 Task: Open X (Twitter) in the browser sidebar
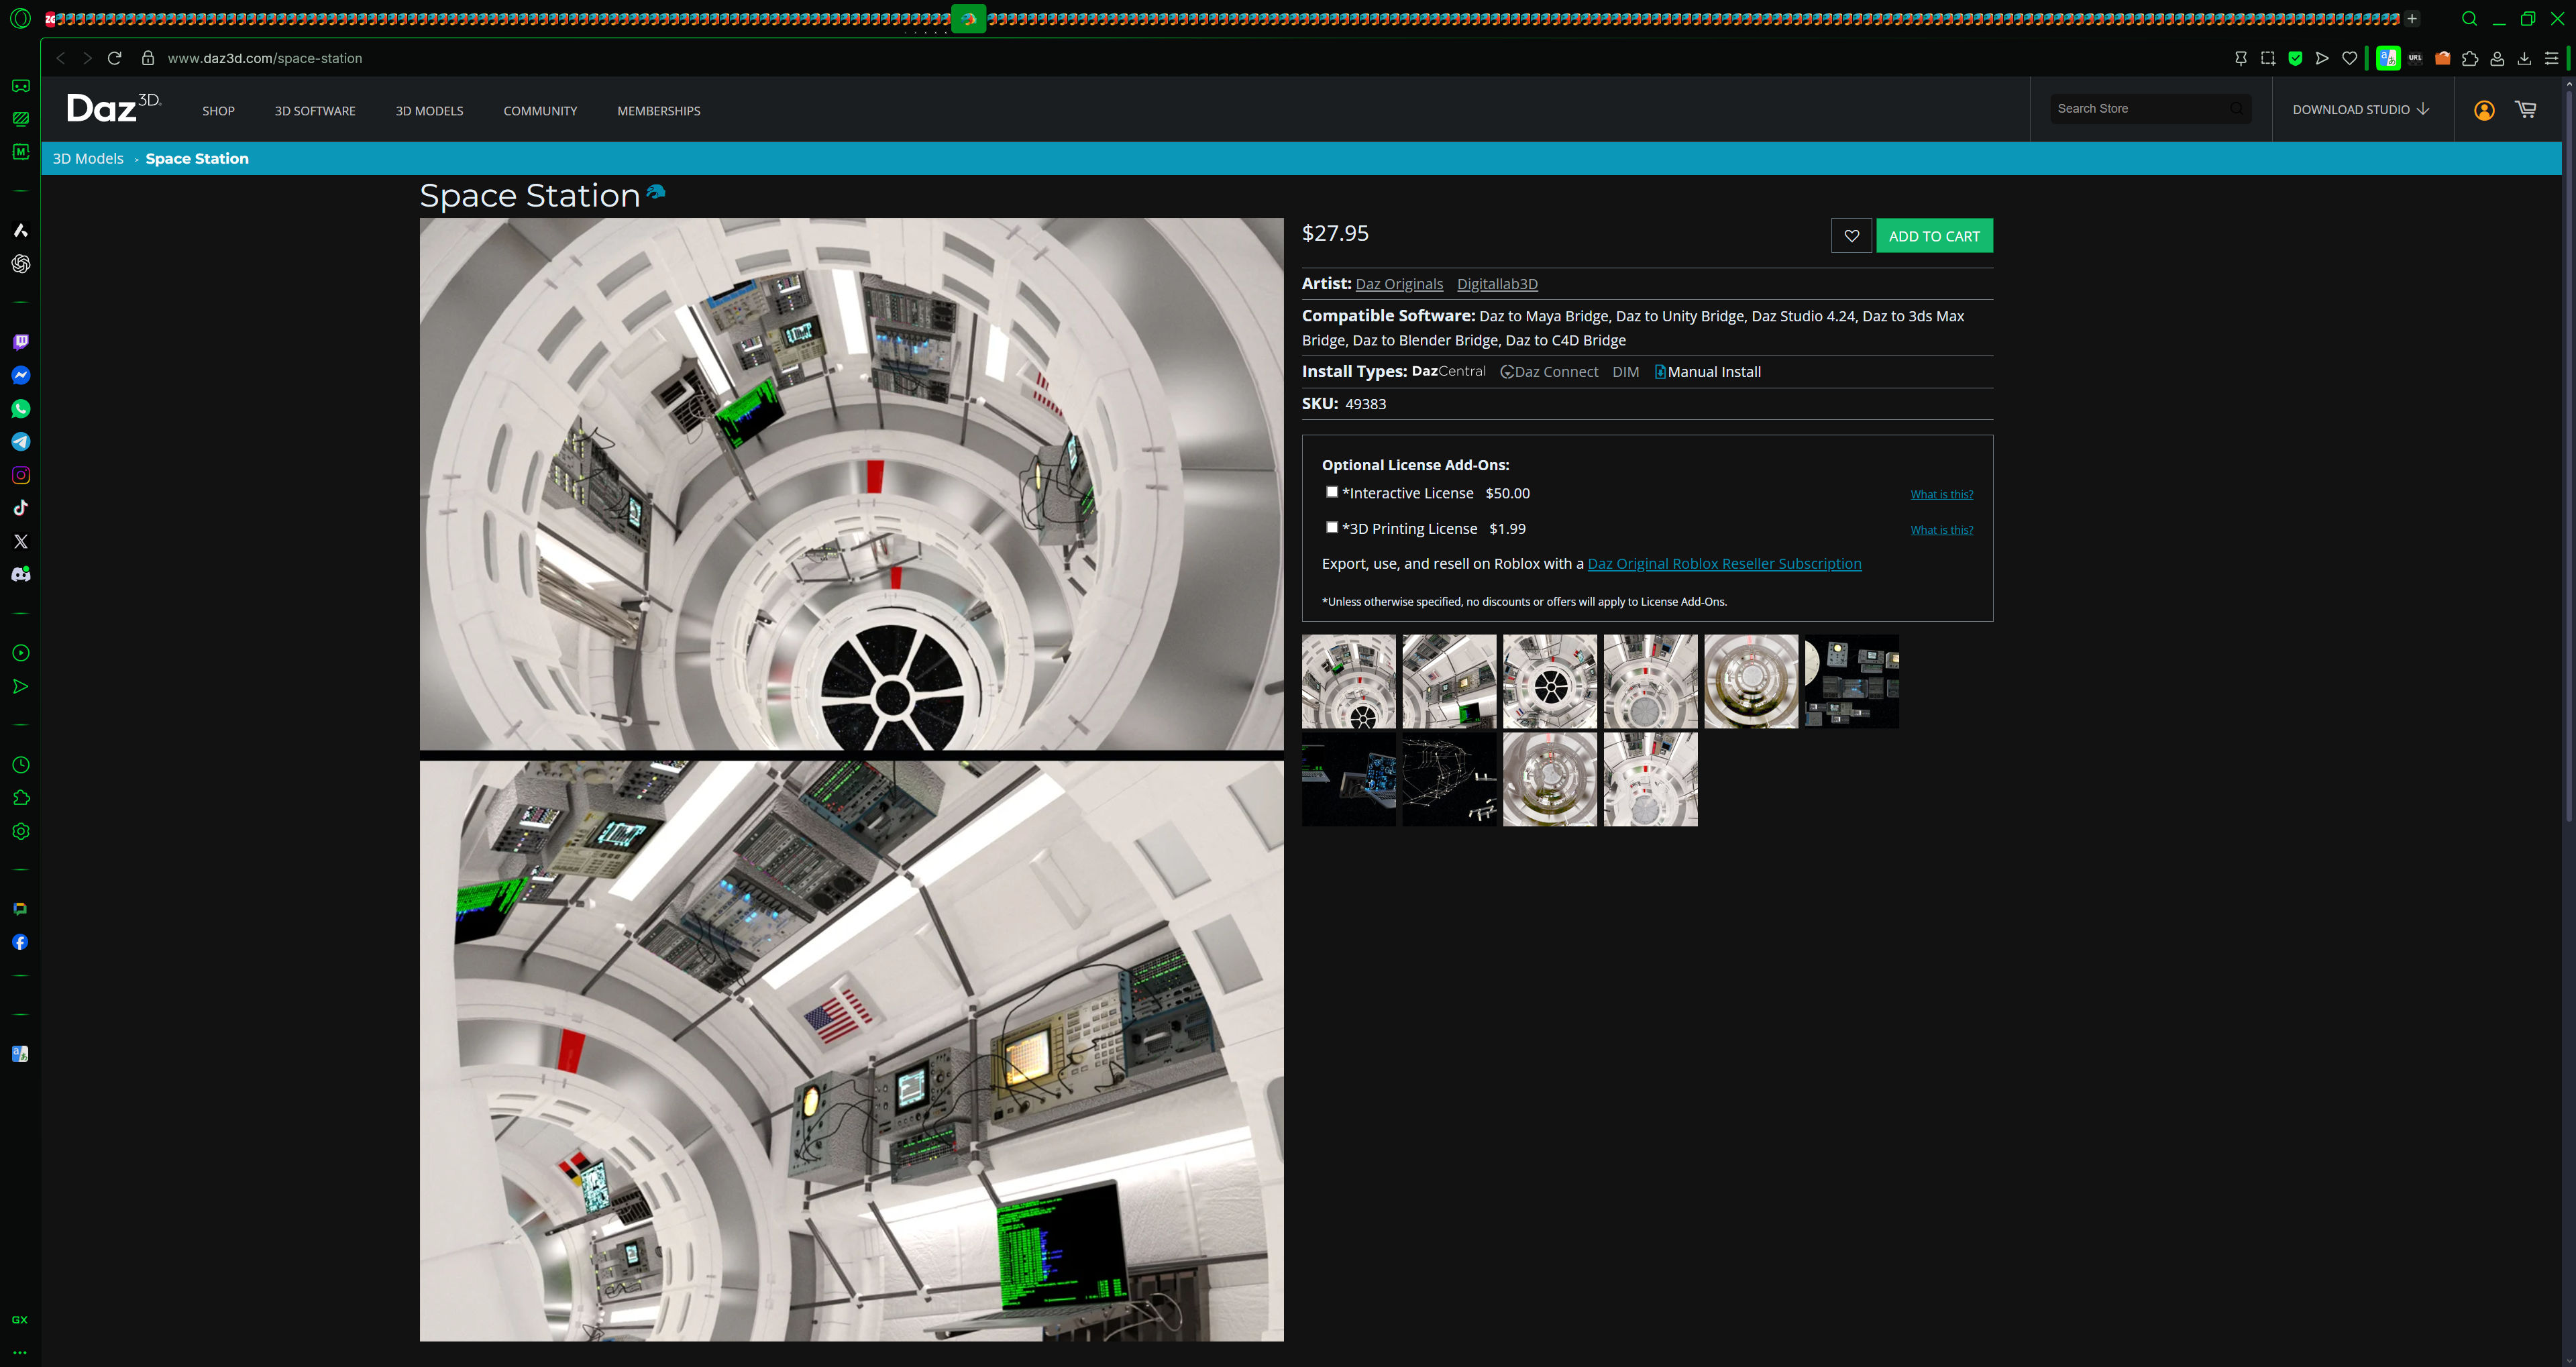[21, 541]
